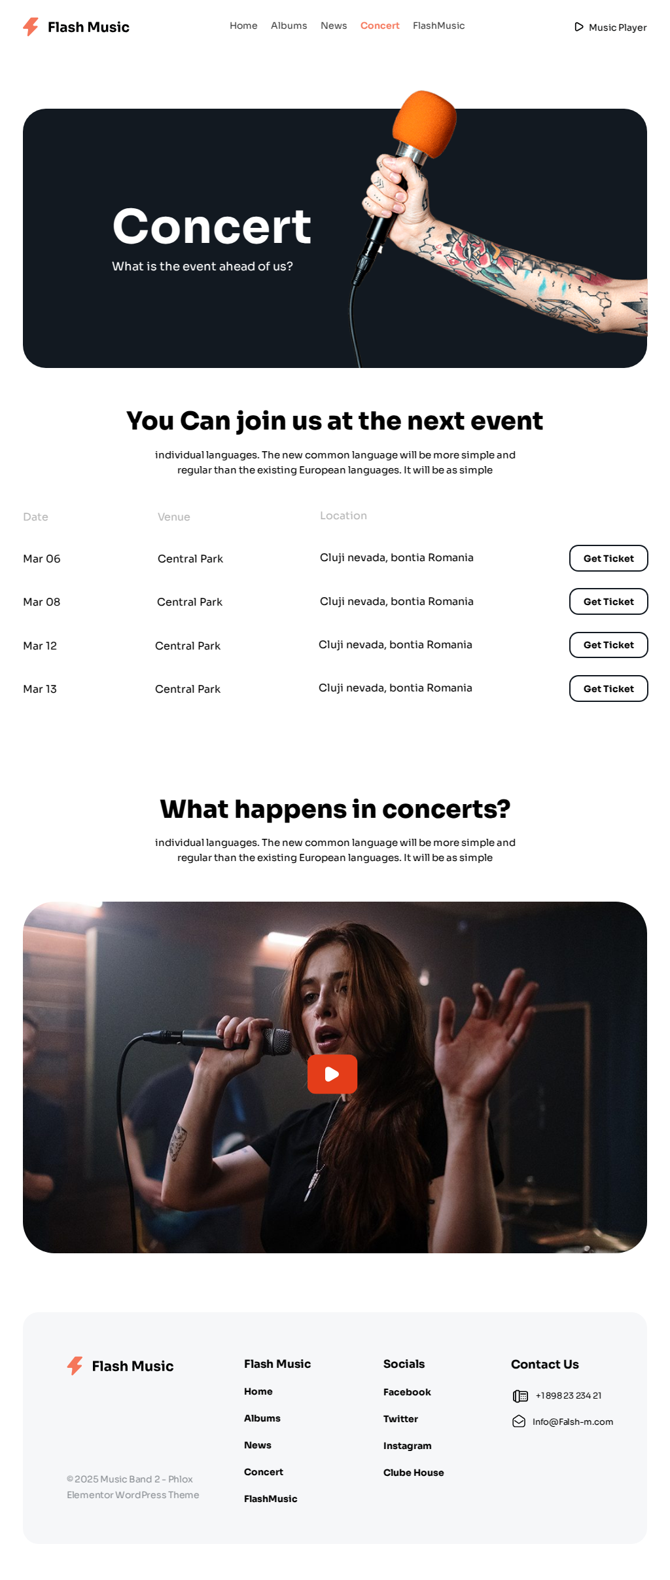This screenshot has width=670, height=1580.
Task: Click the lightning bolt logo in header
Action: [x=31, y=27]
